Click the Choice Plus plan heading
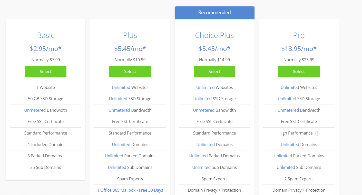 [214, 35]
